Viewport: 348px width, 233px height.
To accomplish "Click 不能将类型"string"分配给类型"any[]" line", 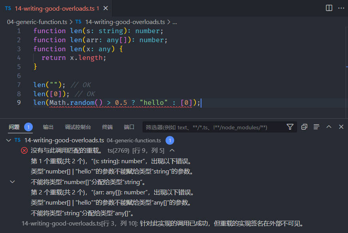I will (82, 213).
